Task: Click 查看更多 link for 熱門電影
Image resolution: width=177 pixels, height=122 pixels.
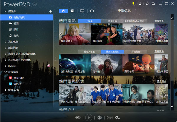Action: pyautogui.click(x=159, y=21)
